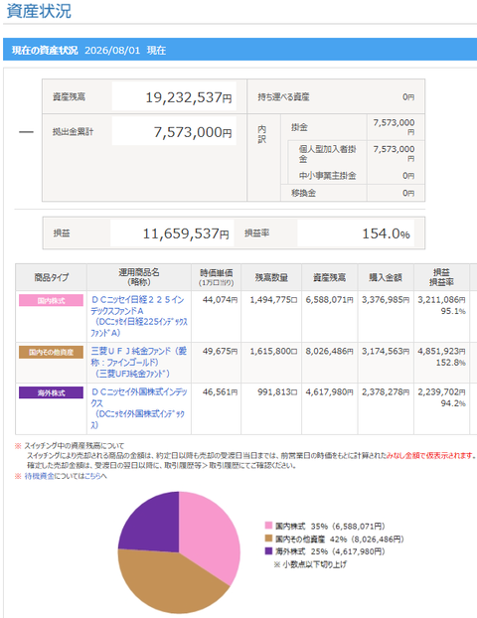Click the 中小事業主掛金 label
Viewport: 477px width, 618px height.
327,176
